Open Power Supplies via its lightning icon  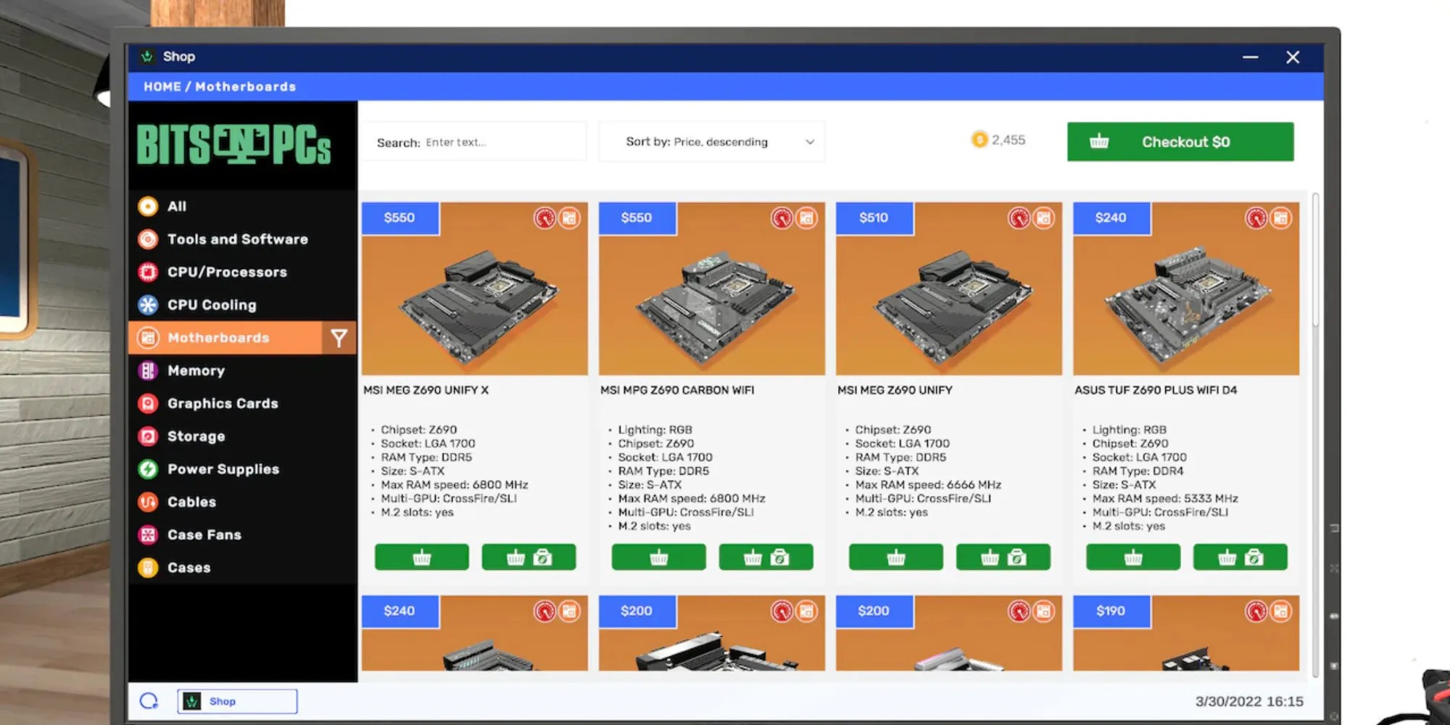click(148, 469)
